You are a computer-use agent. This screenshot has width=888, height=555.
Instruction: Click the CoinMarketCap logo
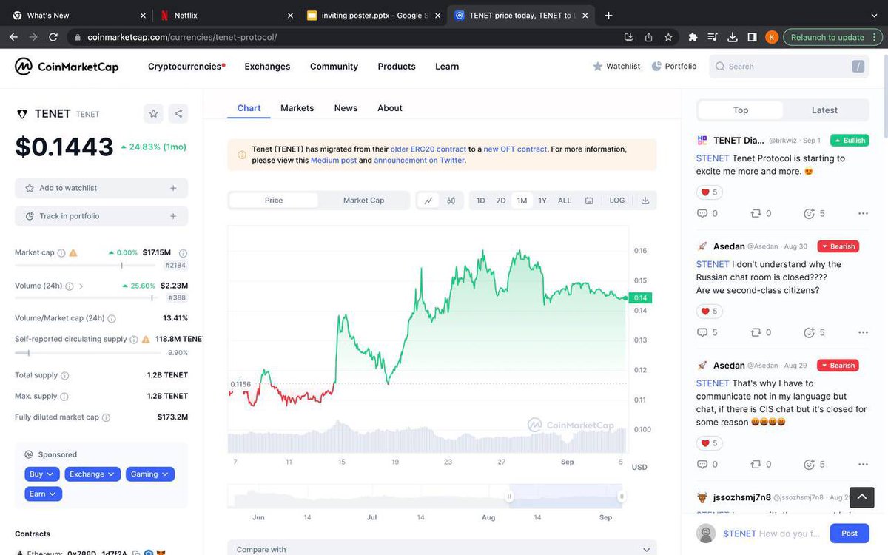[x=67, y=67]
